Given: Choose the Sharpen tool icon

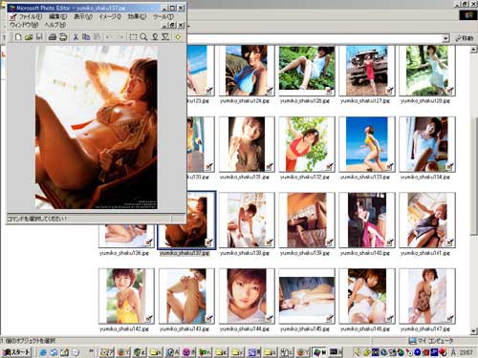Looking at the screenshot, I should tap(165, 37).
